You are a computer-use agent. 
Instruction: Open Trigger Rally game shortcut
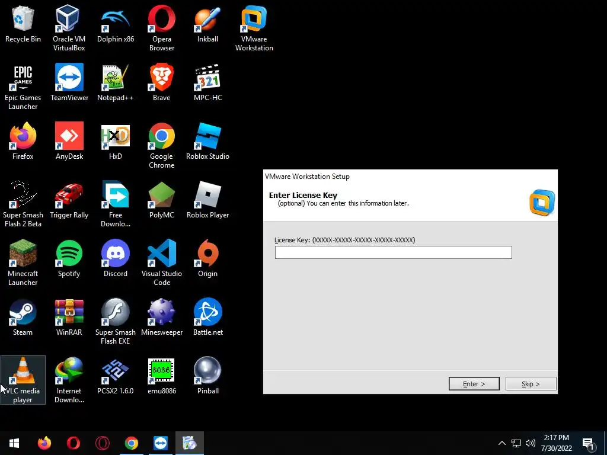69,200
